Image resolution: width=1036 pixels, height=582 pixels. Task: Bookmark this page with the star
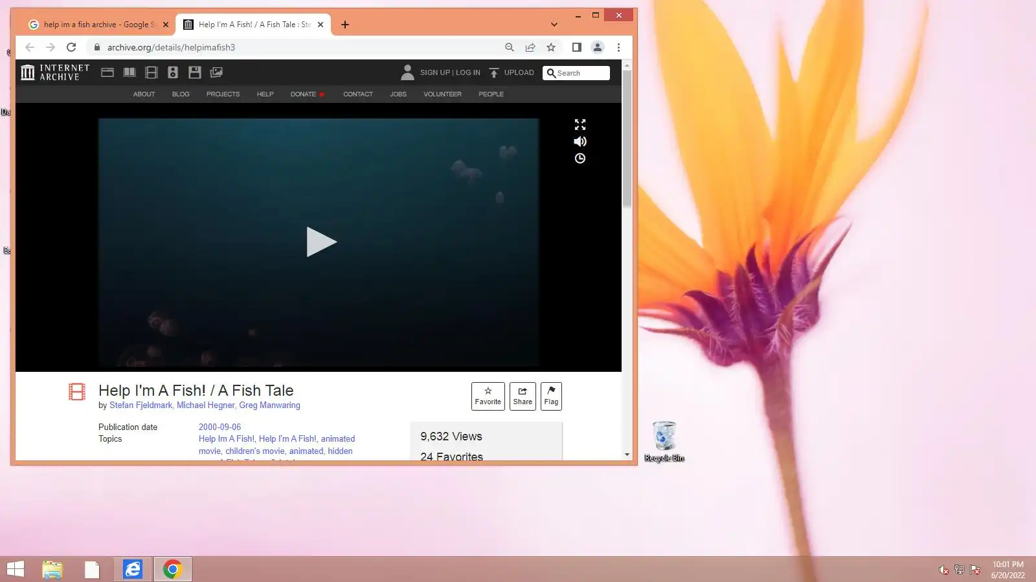pos(551,47)
